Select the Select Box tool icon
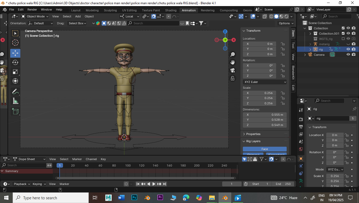 click(15, 33)
